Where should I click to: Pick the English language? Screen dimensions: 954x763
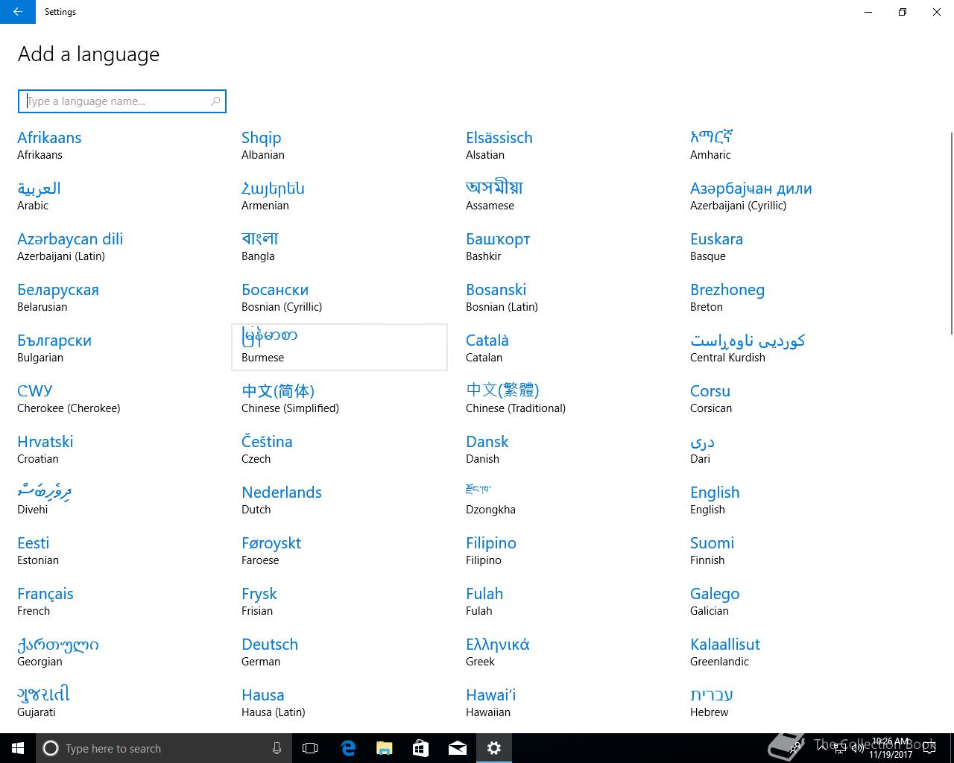point(788,500)
